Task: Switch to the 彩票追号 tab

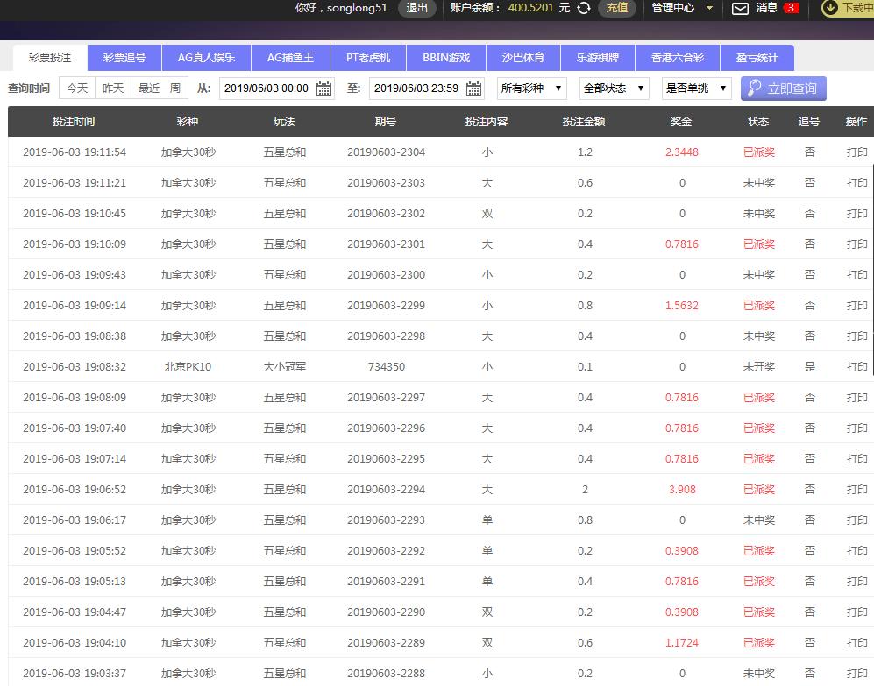Action: point(124,58)
